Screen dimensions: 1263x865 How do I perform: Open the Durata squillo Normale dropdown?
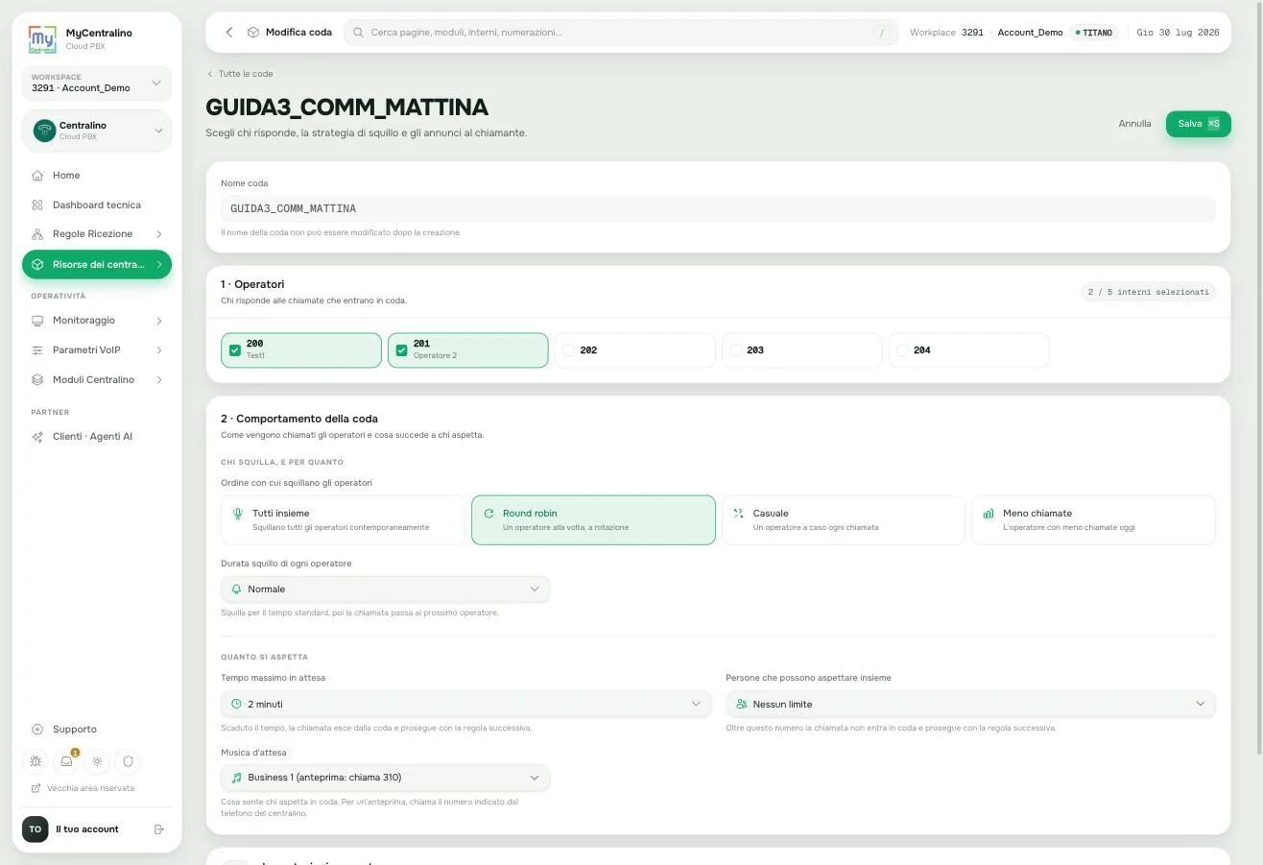(385, 589)
